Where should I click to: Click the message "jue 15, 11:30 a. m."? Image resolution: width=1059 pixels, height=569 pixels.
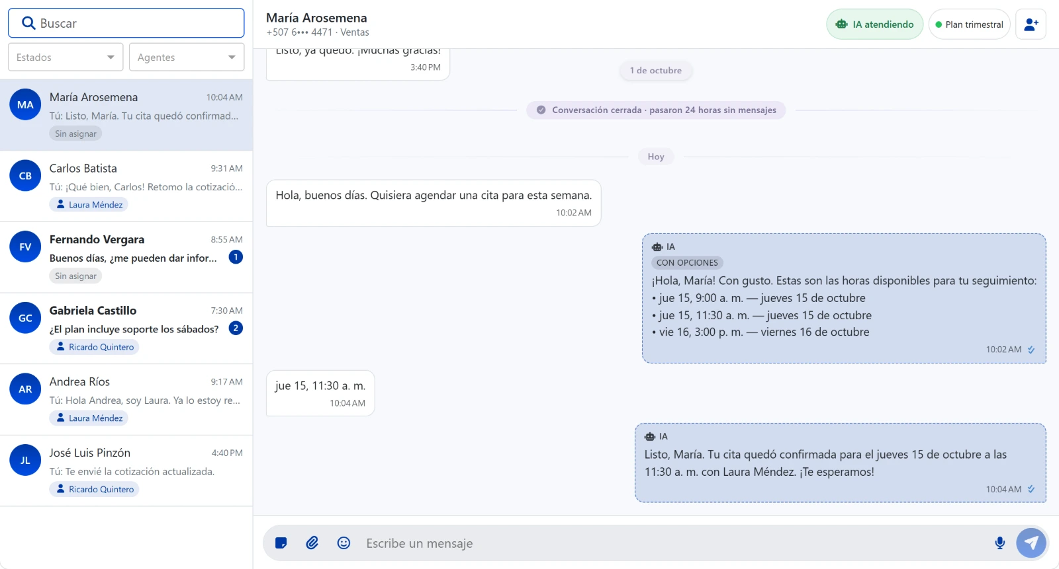click(x=320, y=393)
